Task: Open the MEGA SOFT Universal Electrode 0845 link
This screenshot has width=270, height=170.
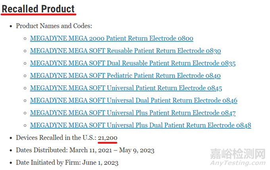Action: pos(126,88)
